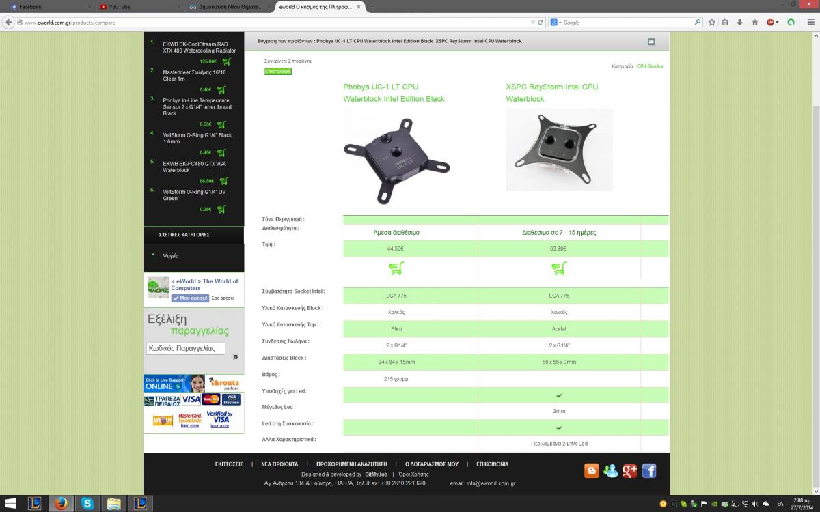Image resolution: width=820 pixels, height=512 pixels.
Task: Open the Facebook icon in footer
Action: pos(649,470)
